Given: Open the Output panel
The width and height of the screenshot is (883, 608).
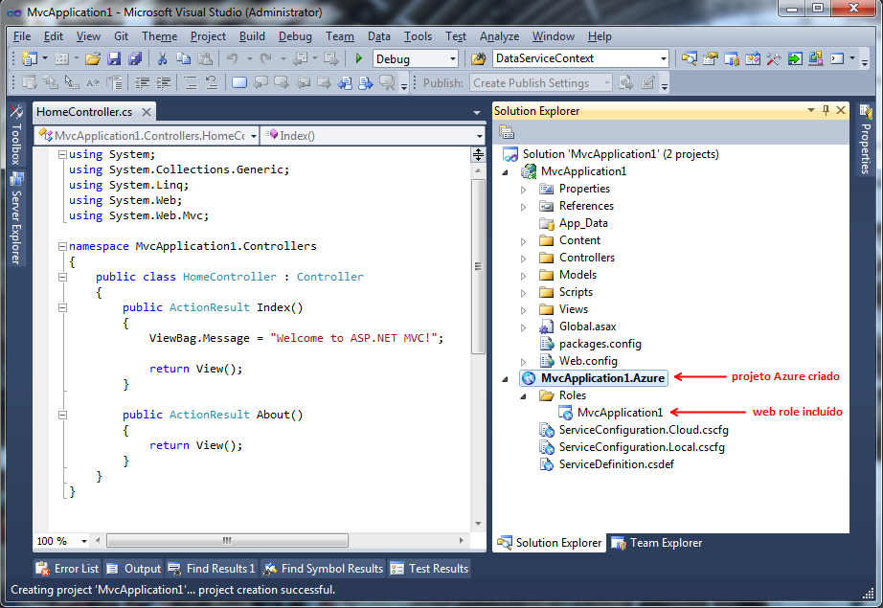Looking at the screenshot, I should tap(133, 569).
